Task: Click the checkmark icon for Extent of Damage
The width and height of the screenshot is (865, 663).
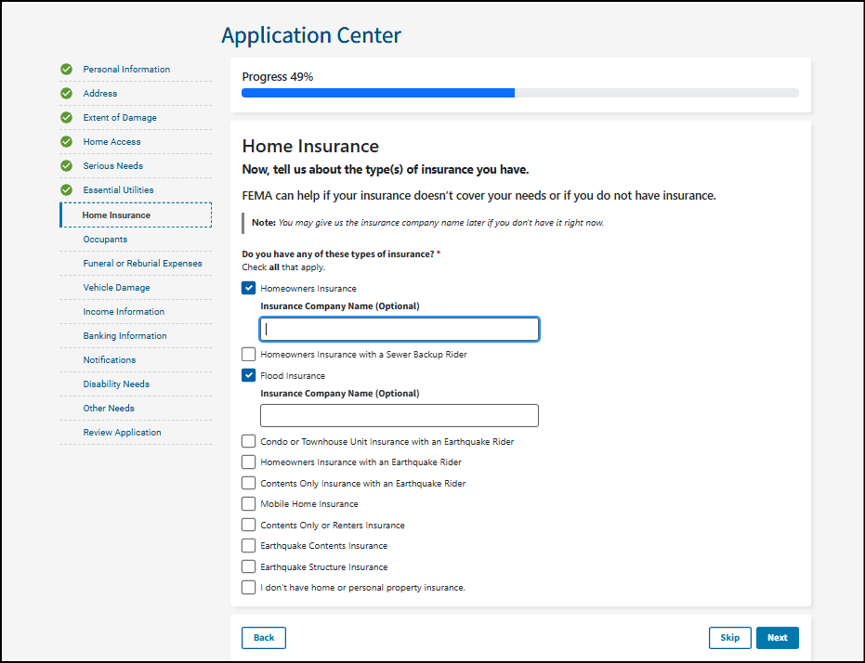Action: 66,118
